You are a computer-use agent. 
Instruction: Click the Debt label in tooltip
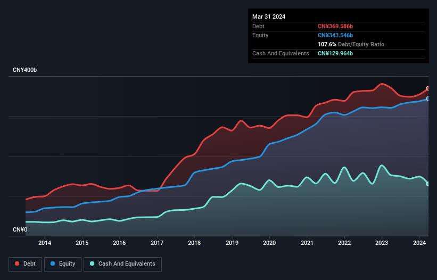[x=258, y=26]
